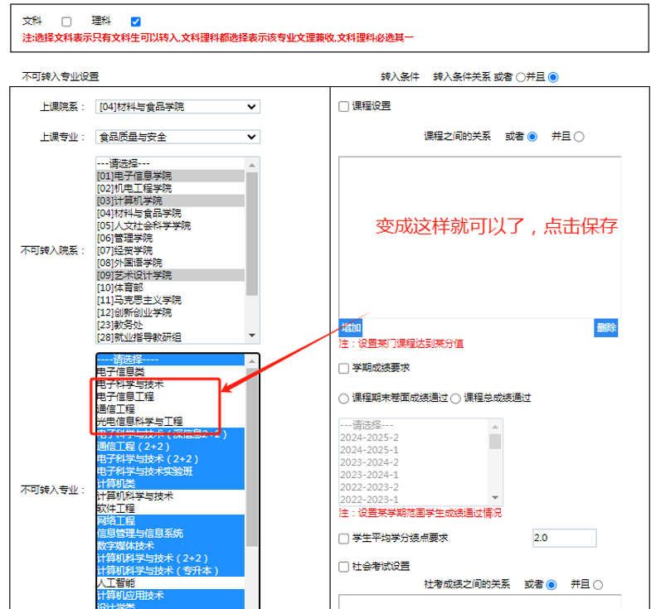Click major list scroll up arrow
656x609 pixels.
(252, 361)
